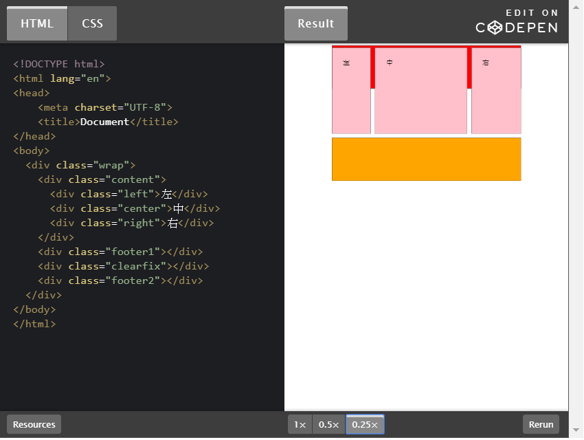
Task: Click the div class="center" code line
Action: (135, 208)
